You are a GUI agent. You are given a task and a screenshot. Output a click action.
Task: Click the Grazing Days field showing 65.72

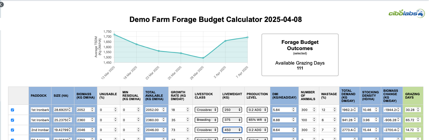point(412,120)
